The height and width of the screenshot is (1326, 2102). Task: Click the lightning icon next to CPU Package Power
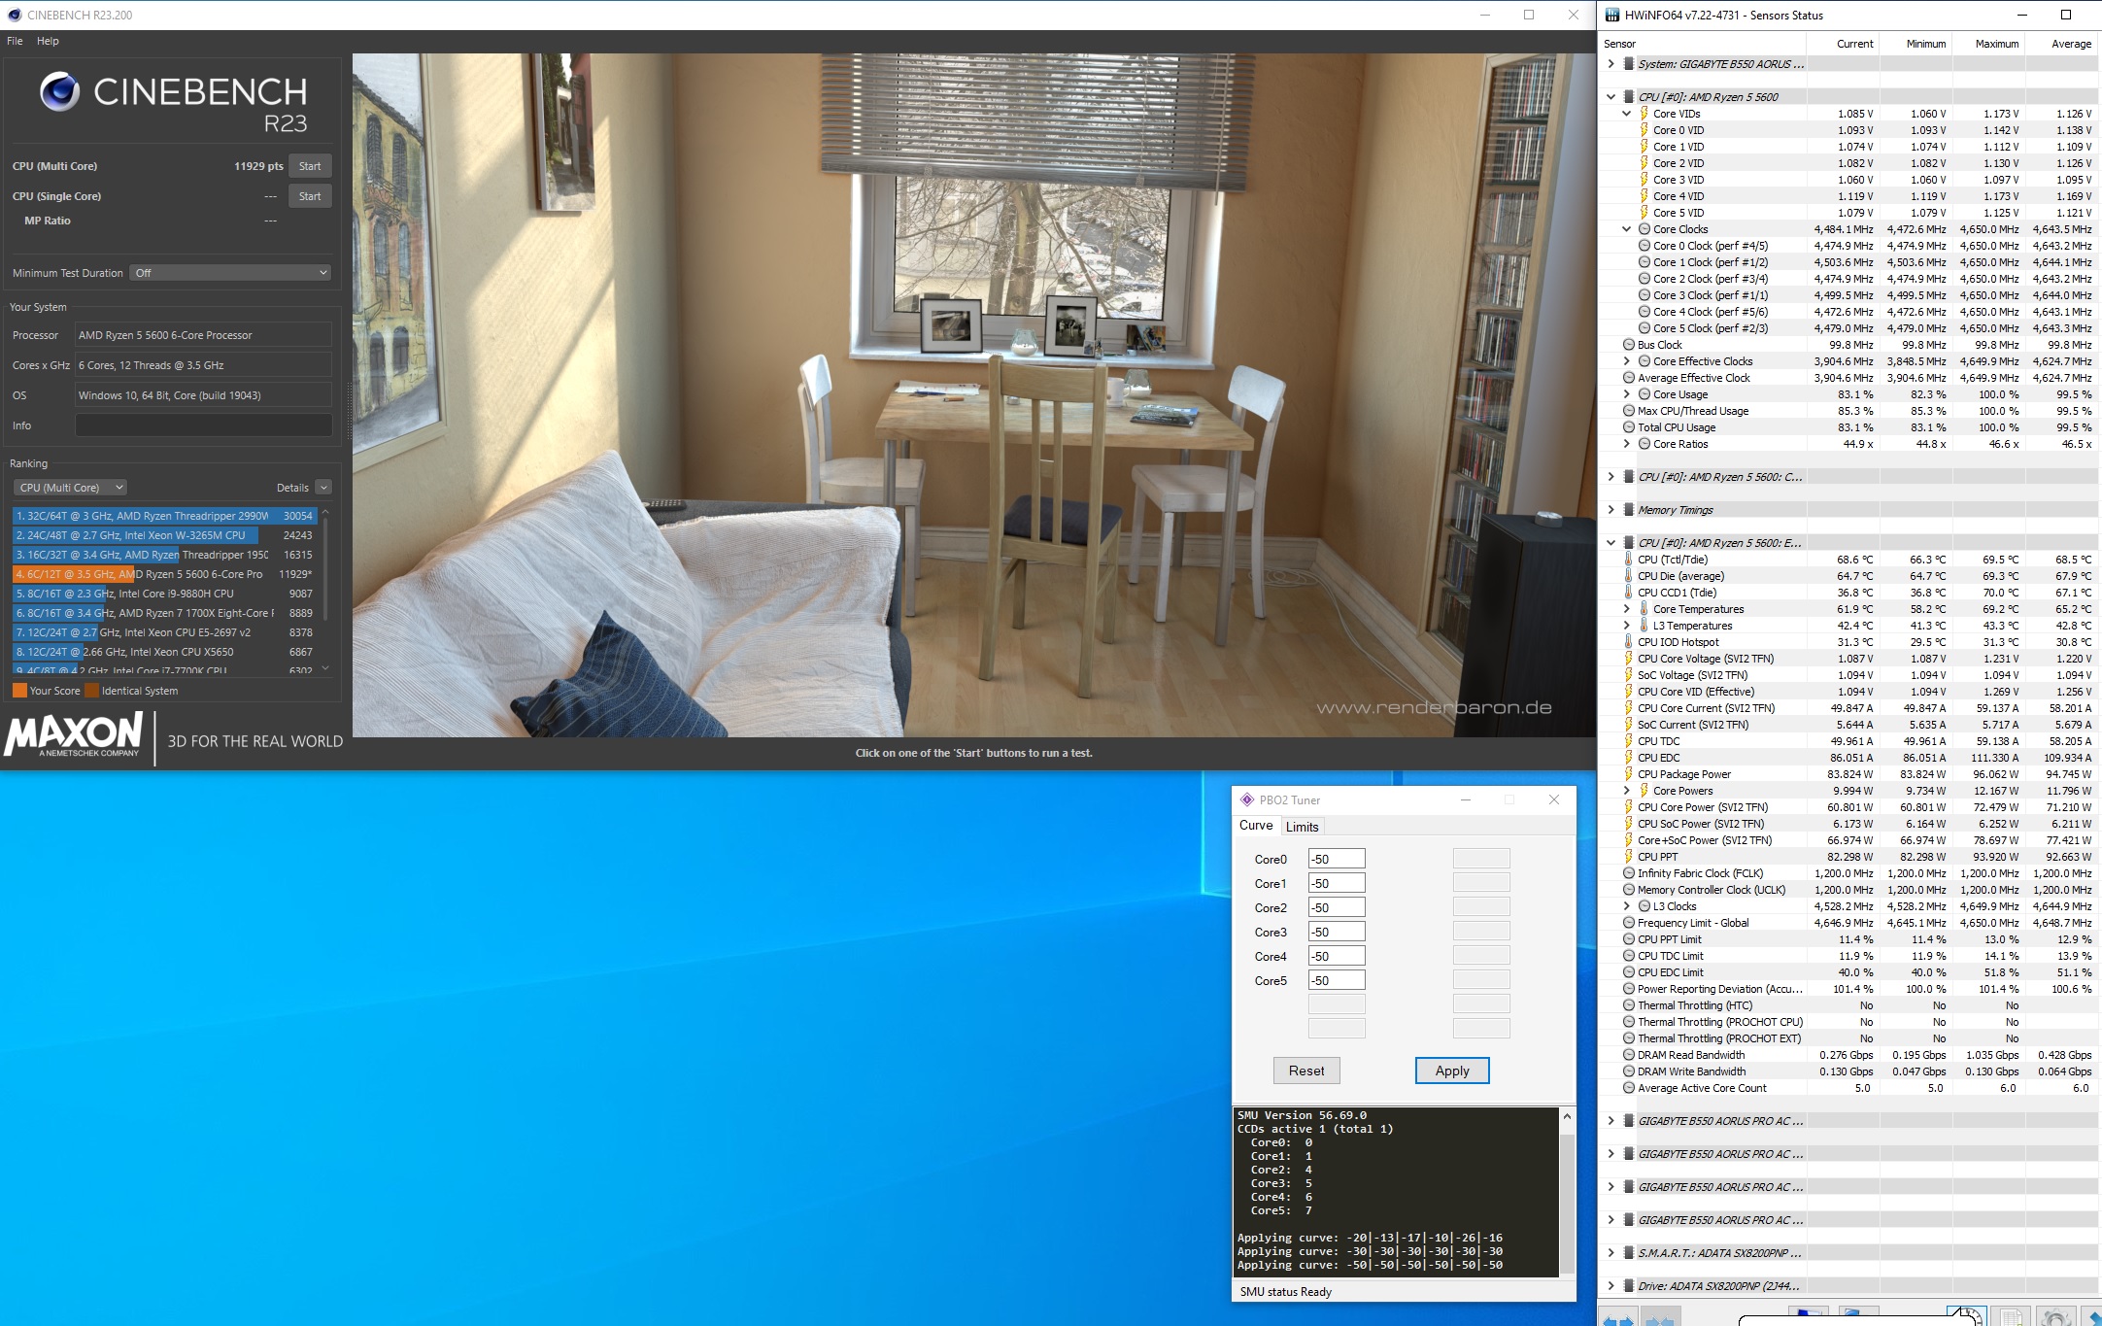point(1629,774)
